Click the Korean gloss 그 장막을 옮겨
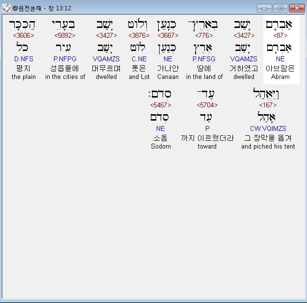The width and height of the screenshot is (307, 303). (x=268, y=138)
